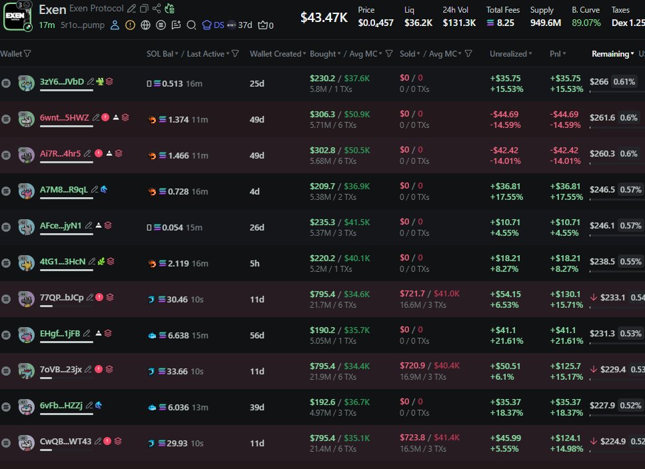Toggle the Last Active filter funnel
The height and width of the screenshot is (469, 645).
coord(236,54)
